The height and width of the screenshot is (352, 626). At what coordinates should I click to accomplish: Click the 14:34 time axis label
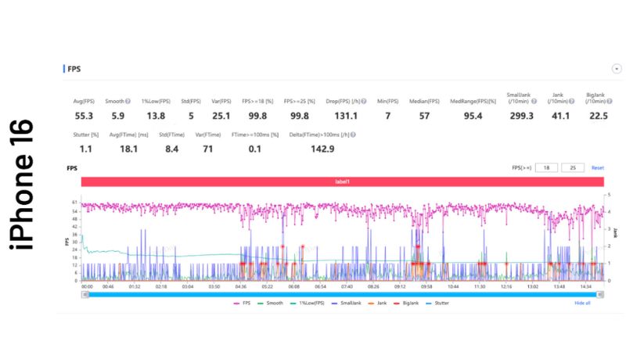[x=585, y=286]
